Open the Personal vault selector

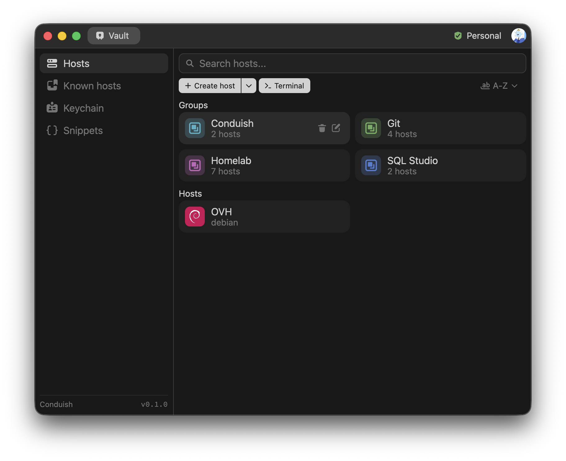tap(478, 36)
